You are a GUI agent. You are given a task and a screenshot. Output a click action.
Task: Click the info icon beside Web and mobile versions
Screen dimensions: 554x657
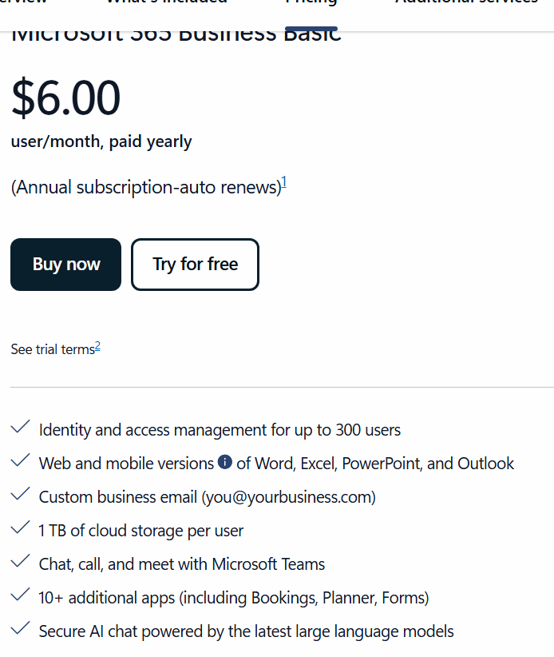pyautogui.click(x=225, y=462)
